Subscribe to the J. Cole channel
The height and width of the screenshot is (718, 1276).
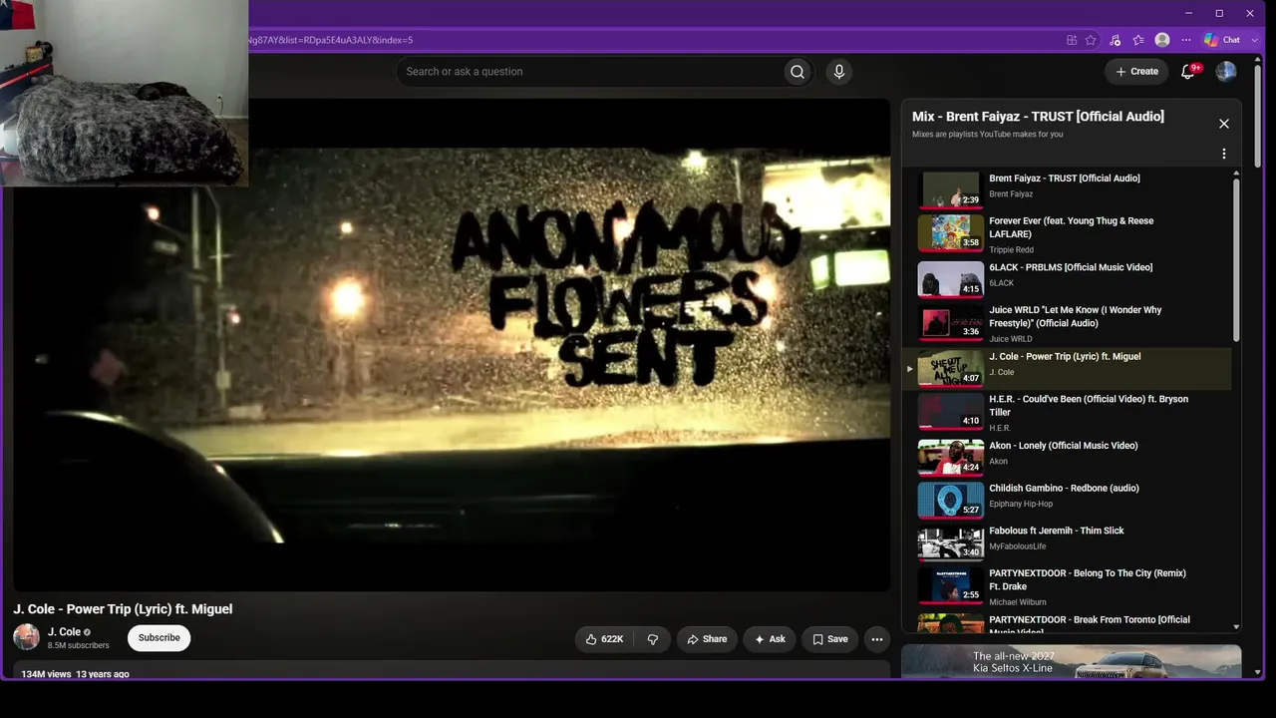tap(159, 638)
